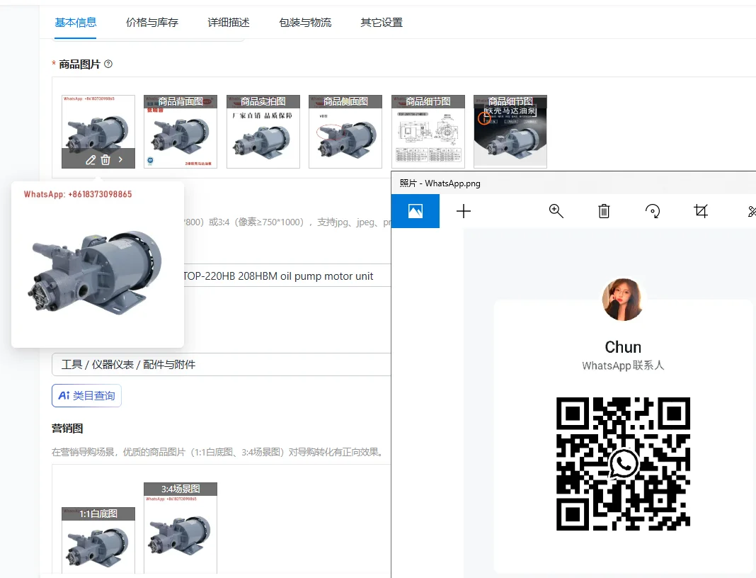Click the Chun profile avatar in Photos
Image resolution: width=756 pixels, height=578 pixels.
(622, 299)
